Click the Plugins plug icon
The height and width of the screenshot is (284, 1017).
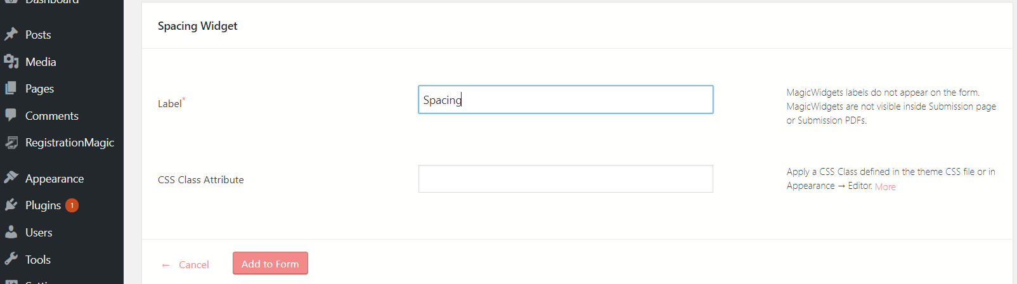pos(11,205)
